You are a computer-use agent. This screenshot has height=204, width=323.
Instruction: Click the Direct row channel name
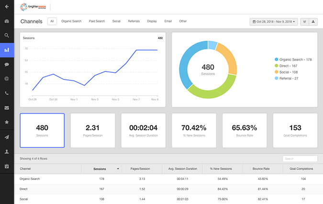[23, 189]
